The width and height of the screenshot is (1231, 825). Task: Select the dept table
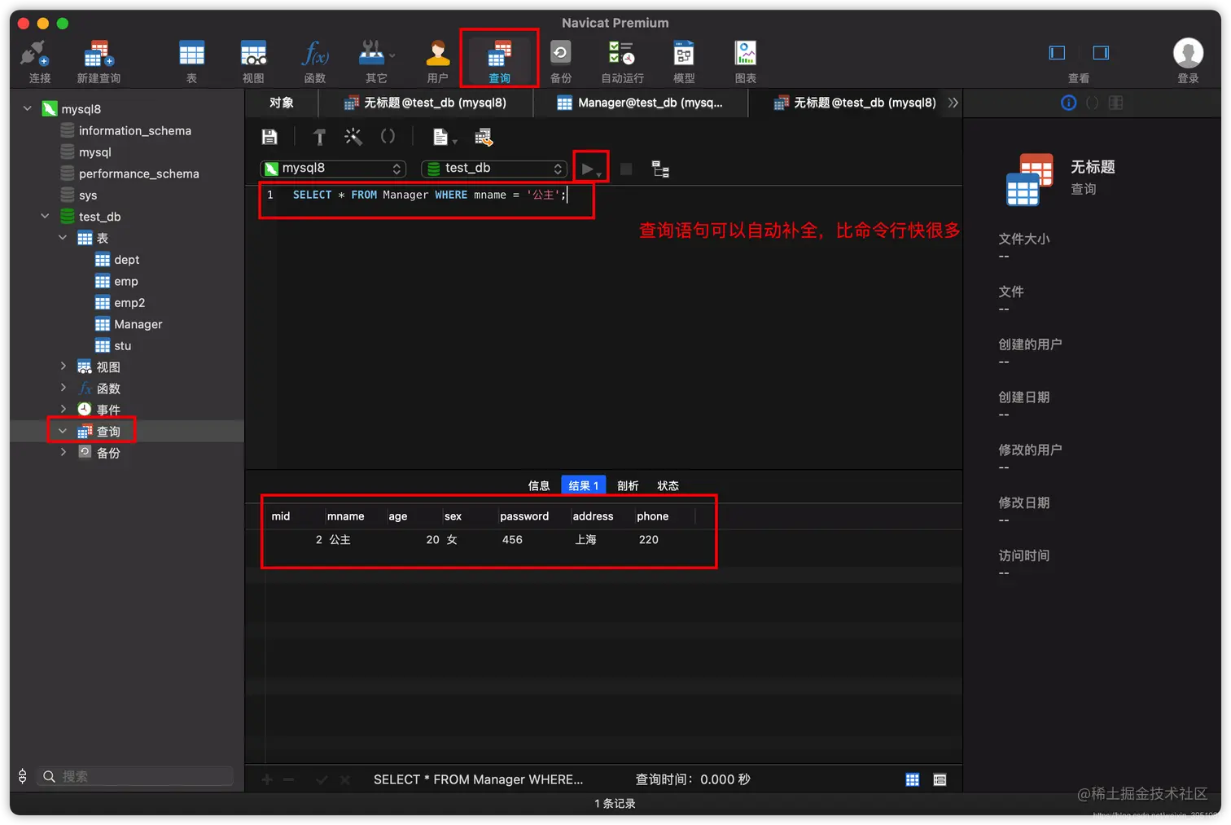(x=126, y=260)
